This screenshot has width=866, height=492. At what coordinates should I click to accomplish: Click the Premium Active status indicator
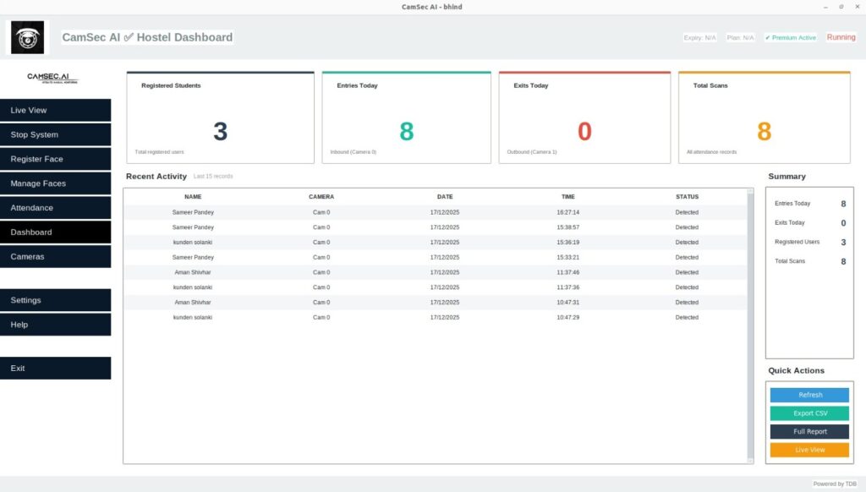pos(791,38)
